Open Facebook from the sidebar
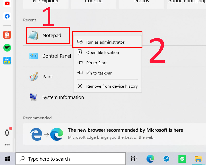Image resolution: width=206 pixels, height=165 pixels. click(7, 16)
